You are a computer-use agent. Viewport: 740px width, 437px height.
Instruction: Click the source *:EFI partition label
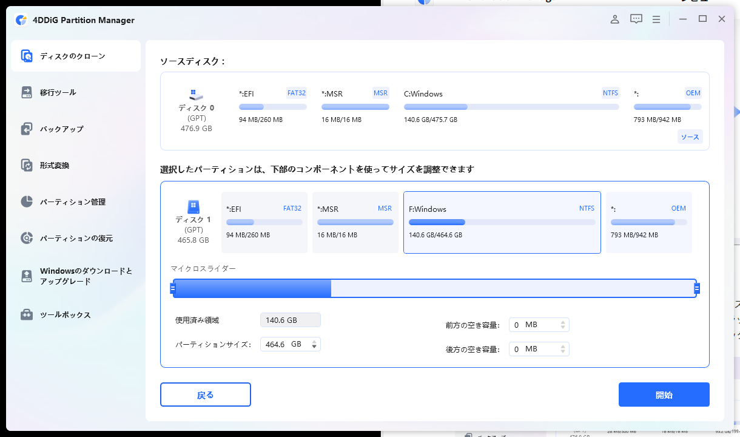tap(247, 93)
